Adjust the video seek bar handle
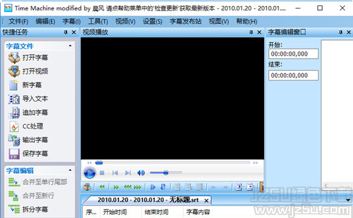Screen dimensions: 353x218 (x=99, y=162)
